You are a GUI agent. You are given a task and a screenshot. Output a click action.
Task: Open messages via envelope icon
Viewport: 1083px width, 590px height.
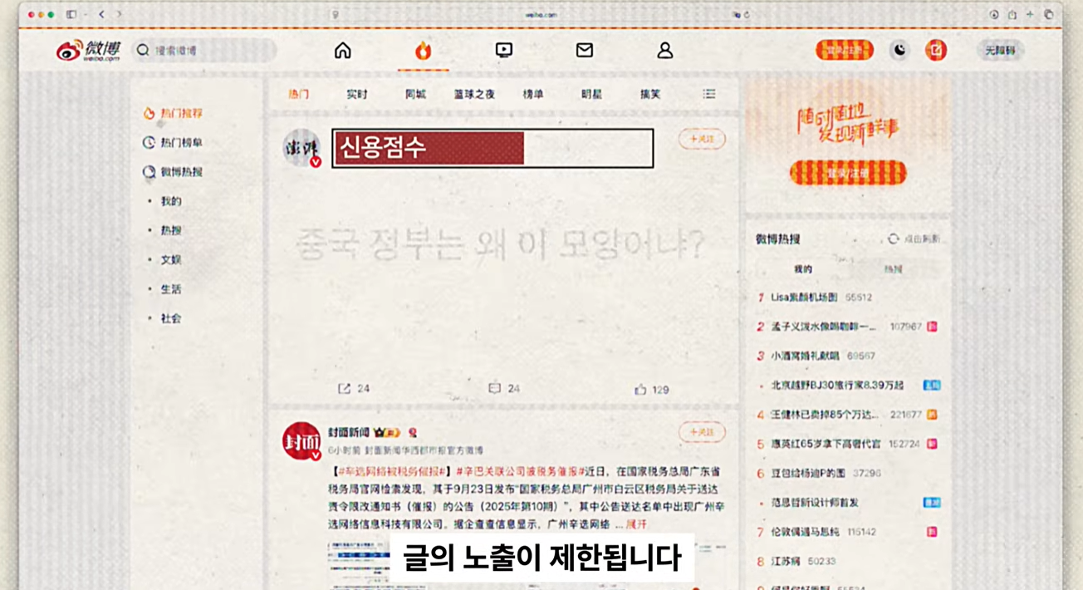pyautogui.click(x=585, y=51)
